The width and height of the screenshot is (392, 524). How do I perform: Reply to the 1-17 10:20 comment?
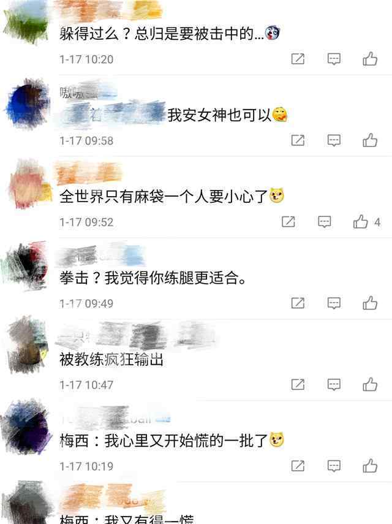[334, 59]
